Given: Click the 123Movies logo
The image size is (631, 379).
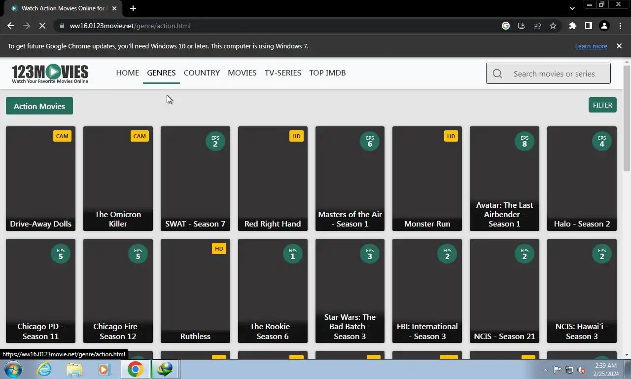Looking at the screenshot, I should pyautogui.click(x=50, y=74).
